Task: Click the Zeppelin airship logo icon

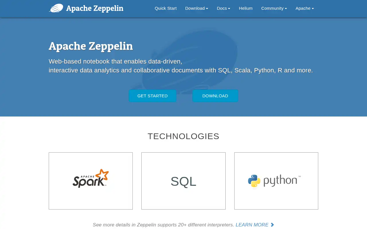Action: coord(56,8)
